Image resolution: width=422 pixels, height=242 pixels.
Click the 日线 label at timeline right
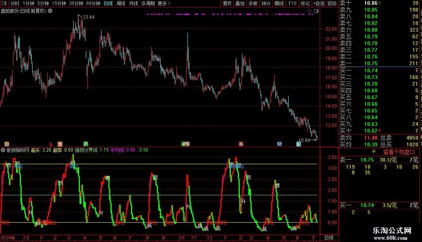329,238
